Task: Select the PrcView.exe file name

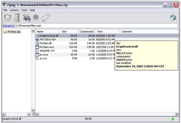Action: click(x=47, y=47)
